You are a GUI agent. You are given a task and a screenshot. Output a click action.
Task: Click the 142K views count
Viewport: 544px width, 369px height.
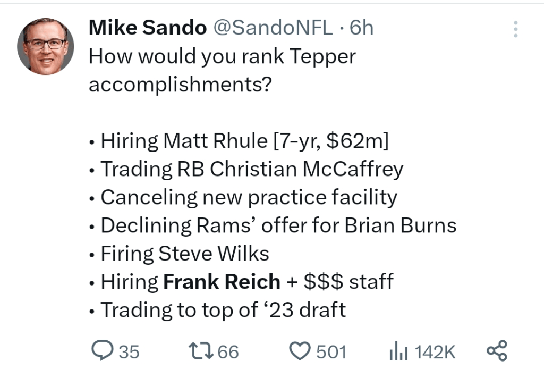(x=435, y=351)
